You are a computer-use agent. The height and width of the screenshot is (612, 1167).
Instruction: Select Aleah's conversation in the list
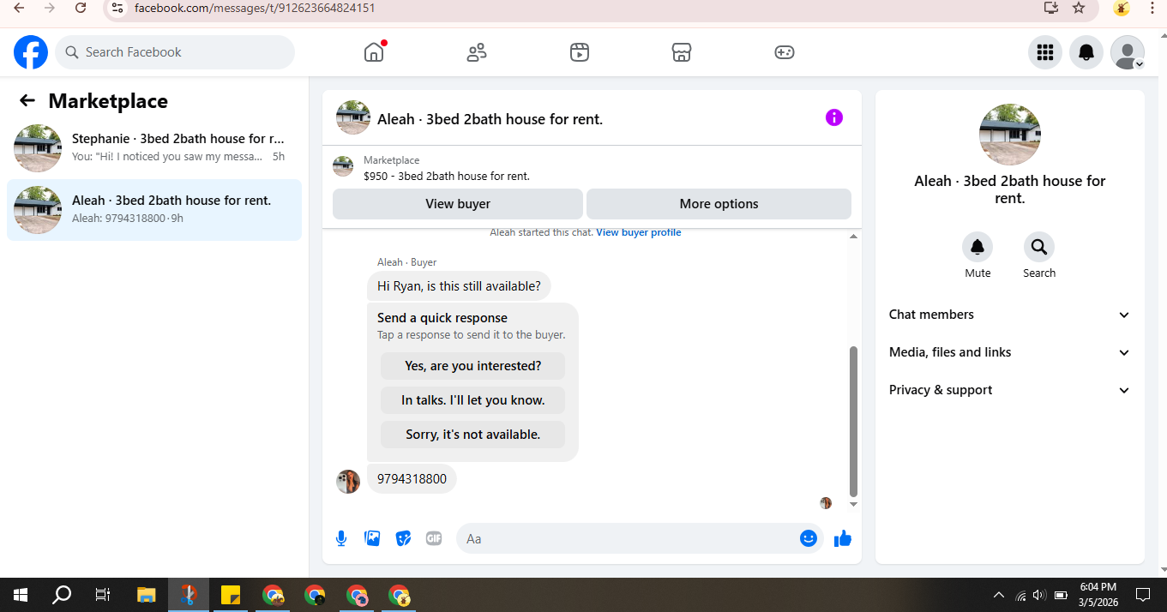(x=154, y=210)
